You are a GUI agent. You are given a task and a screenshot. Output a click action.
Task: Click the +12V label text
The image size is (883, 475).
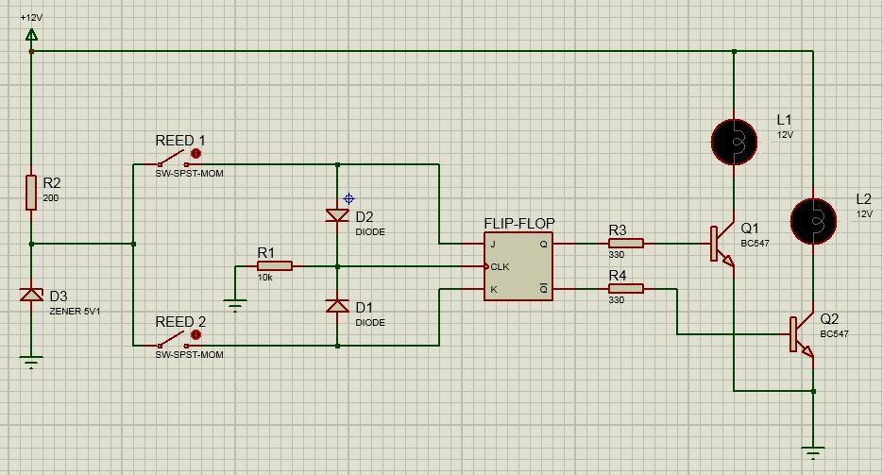click(x=31, y=17)
